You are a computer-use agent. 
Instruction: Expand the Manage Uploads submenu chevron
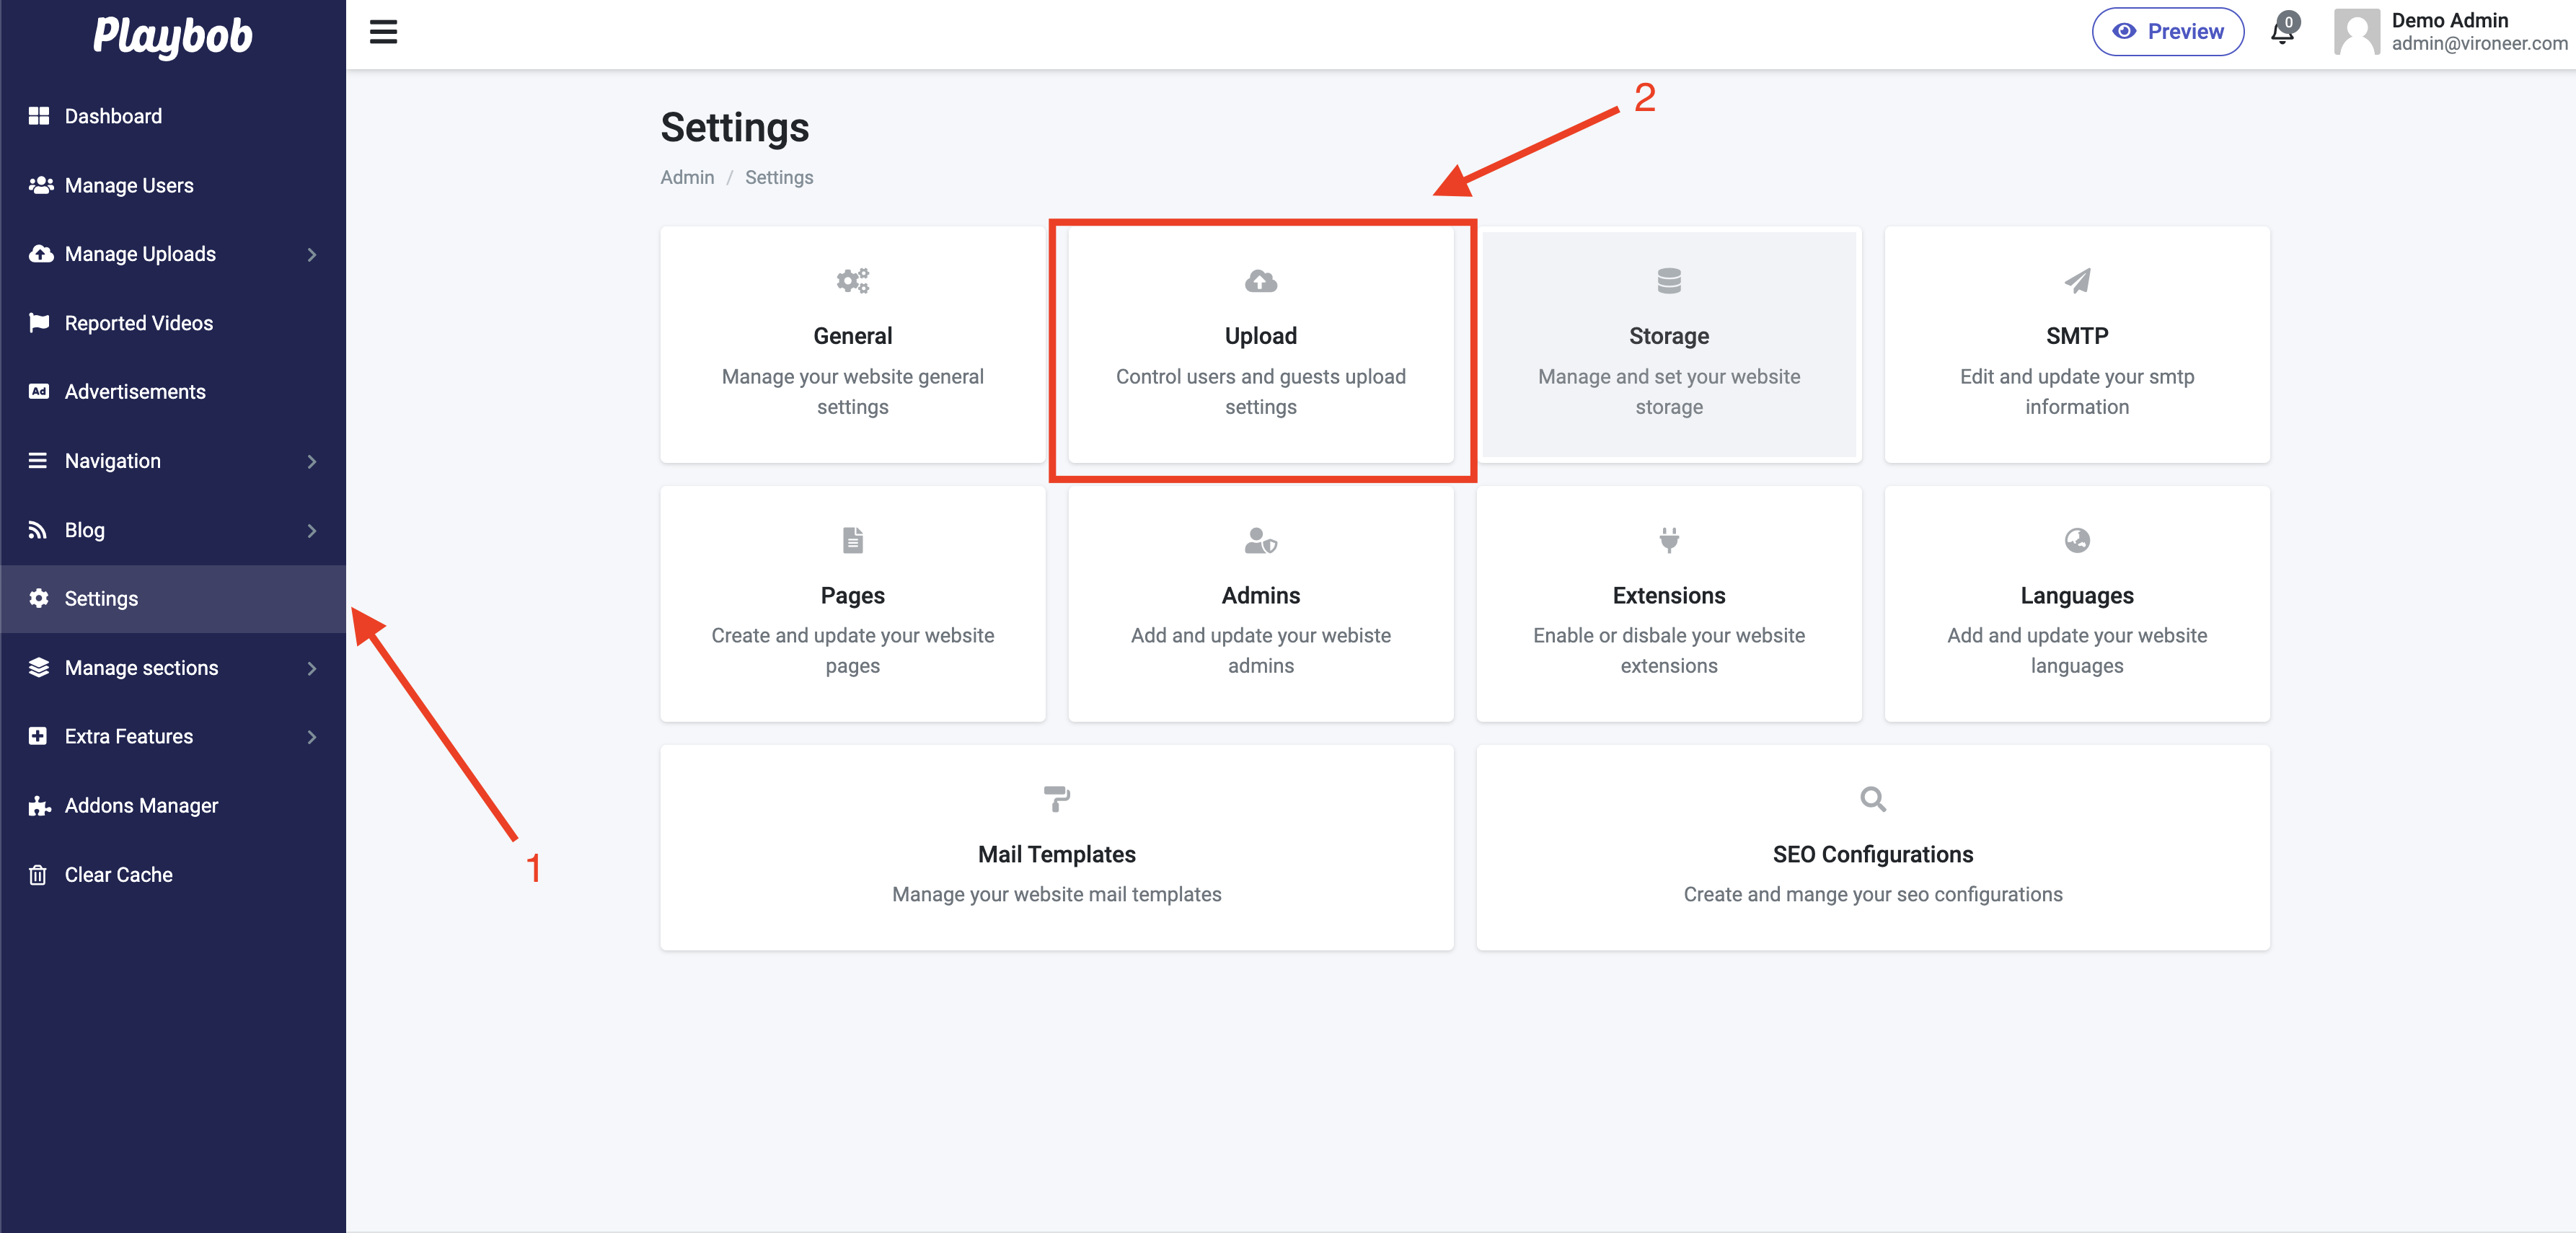[312, 255]
